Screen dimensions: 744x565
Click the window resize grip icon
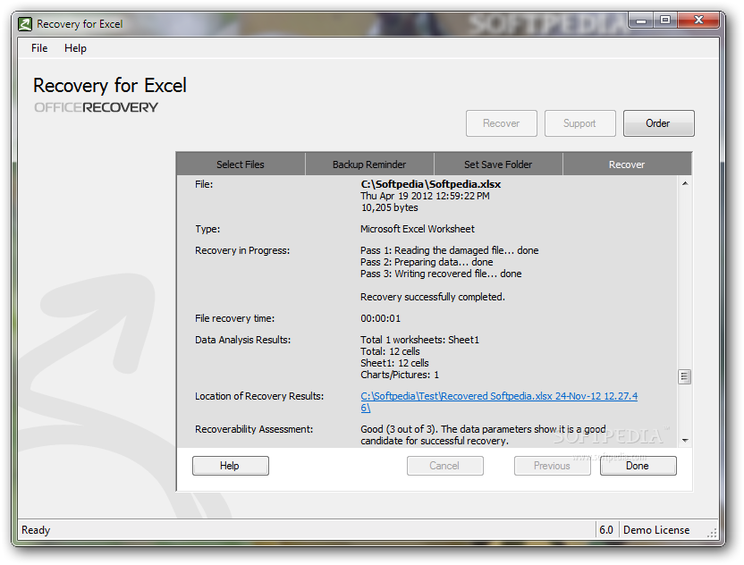pos(712,533)
